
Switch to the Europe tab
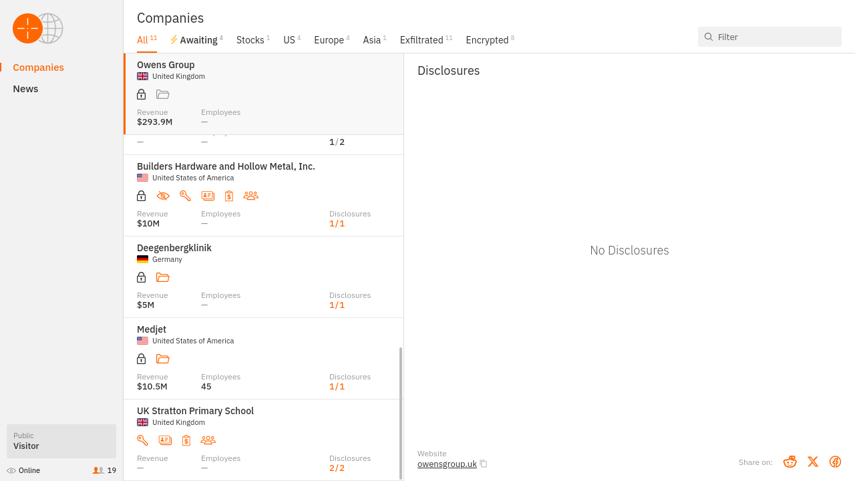pos(332,40)
